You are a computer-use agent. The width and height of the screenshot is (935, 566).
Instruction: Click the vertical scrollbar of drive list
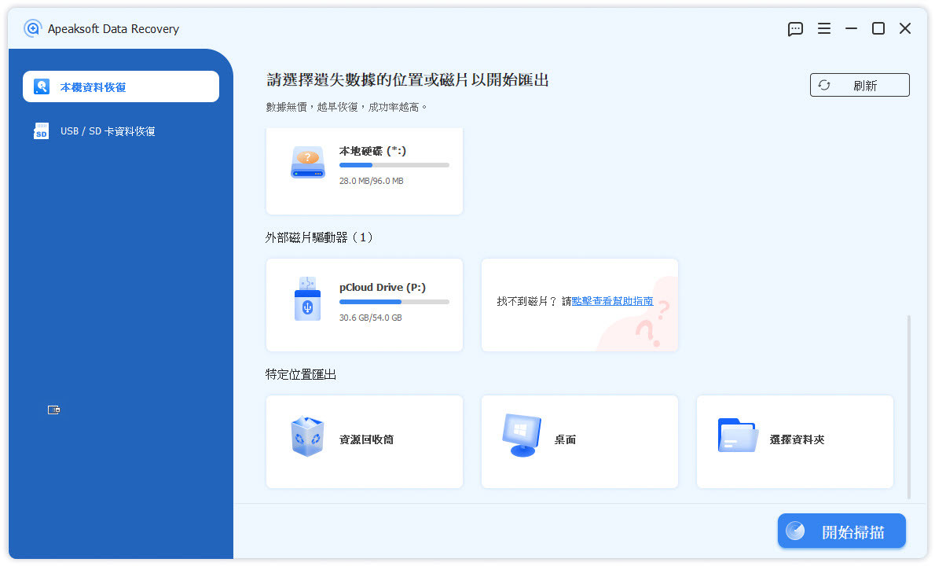coord(909,406)
